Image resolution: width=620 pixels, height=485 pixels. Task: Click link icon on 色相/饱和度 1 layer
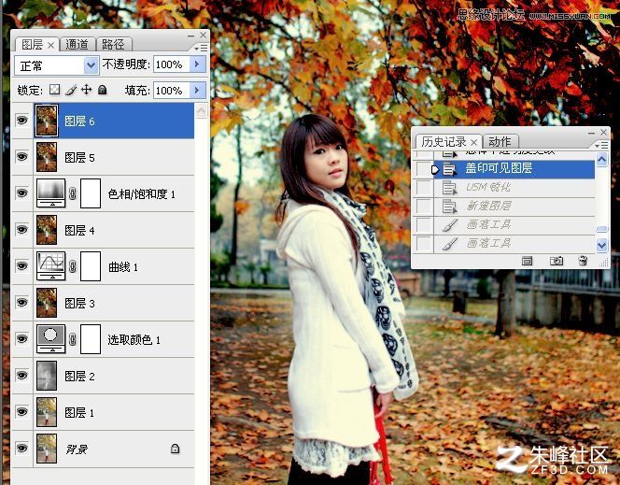[x=72, y=193]
